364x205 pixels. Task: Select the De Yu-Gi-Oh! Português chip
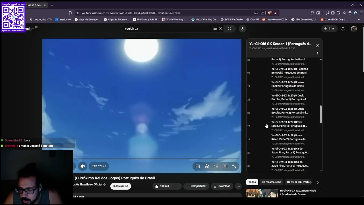tap(299, 182)
